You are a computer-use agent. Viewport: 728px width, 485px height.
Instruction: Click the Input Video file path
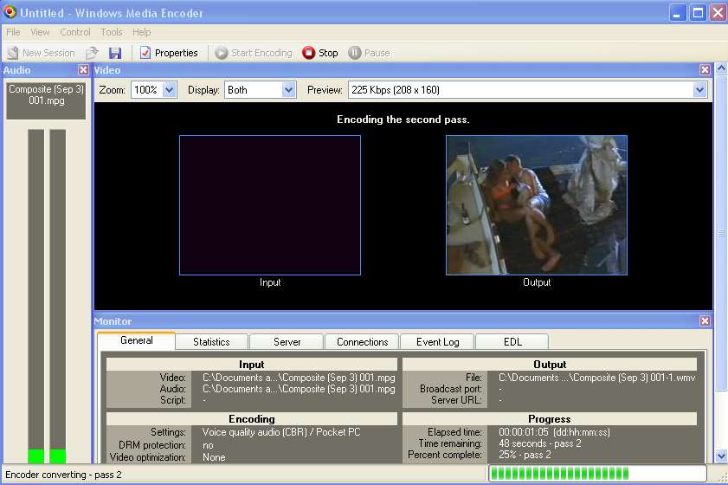(299, 378)
